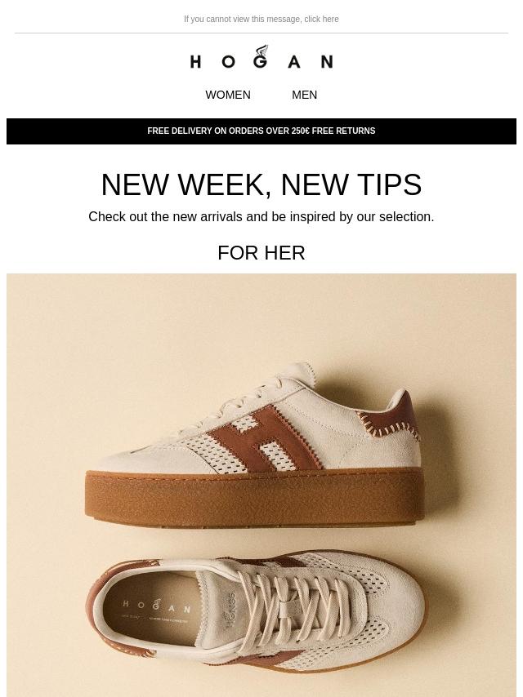
Task: Click the FREE RETURNS text in the black banner
Action: [343, 131]
